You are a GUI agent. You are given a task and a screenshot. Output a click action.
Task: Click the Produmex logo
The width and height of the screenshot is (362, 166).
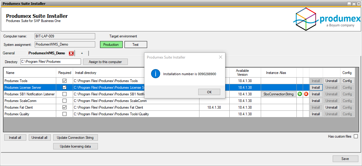click(x=327, y=19)
